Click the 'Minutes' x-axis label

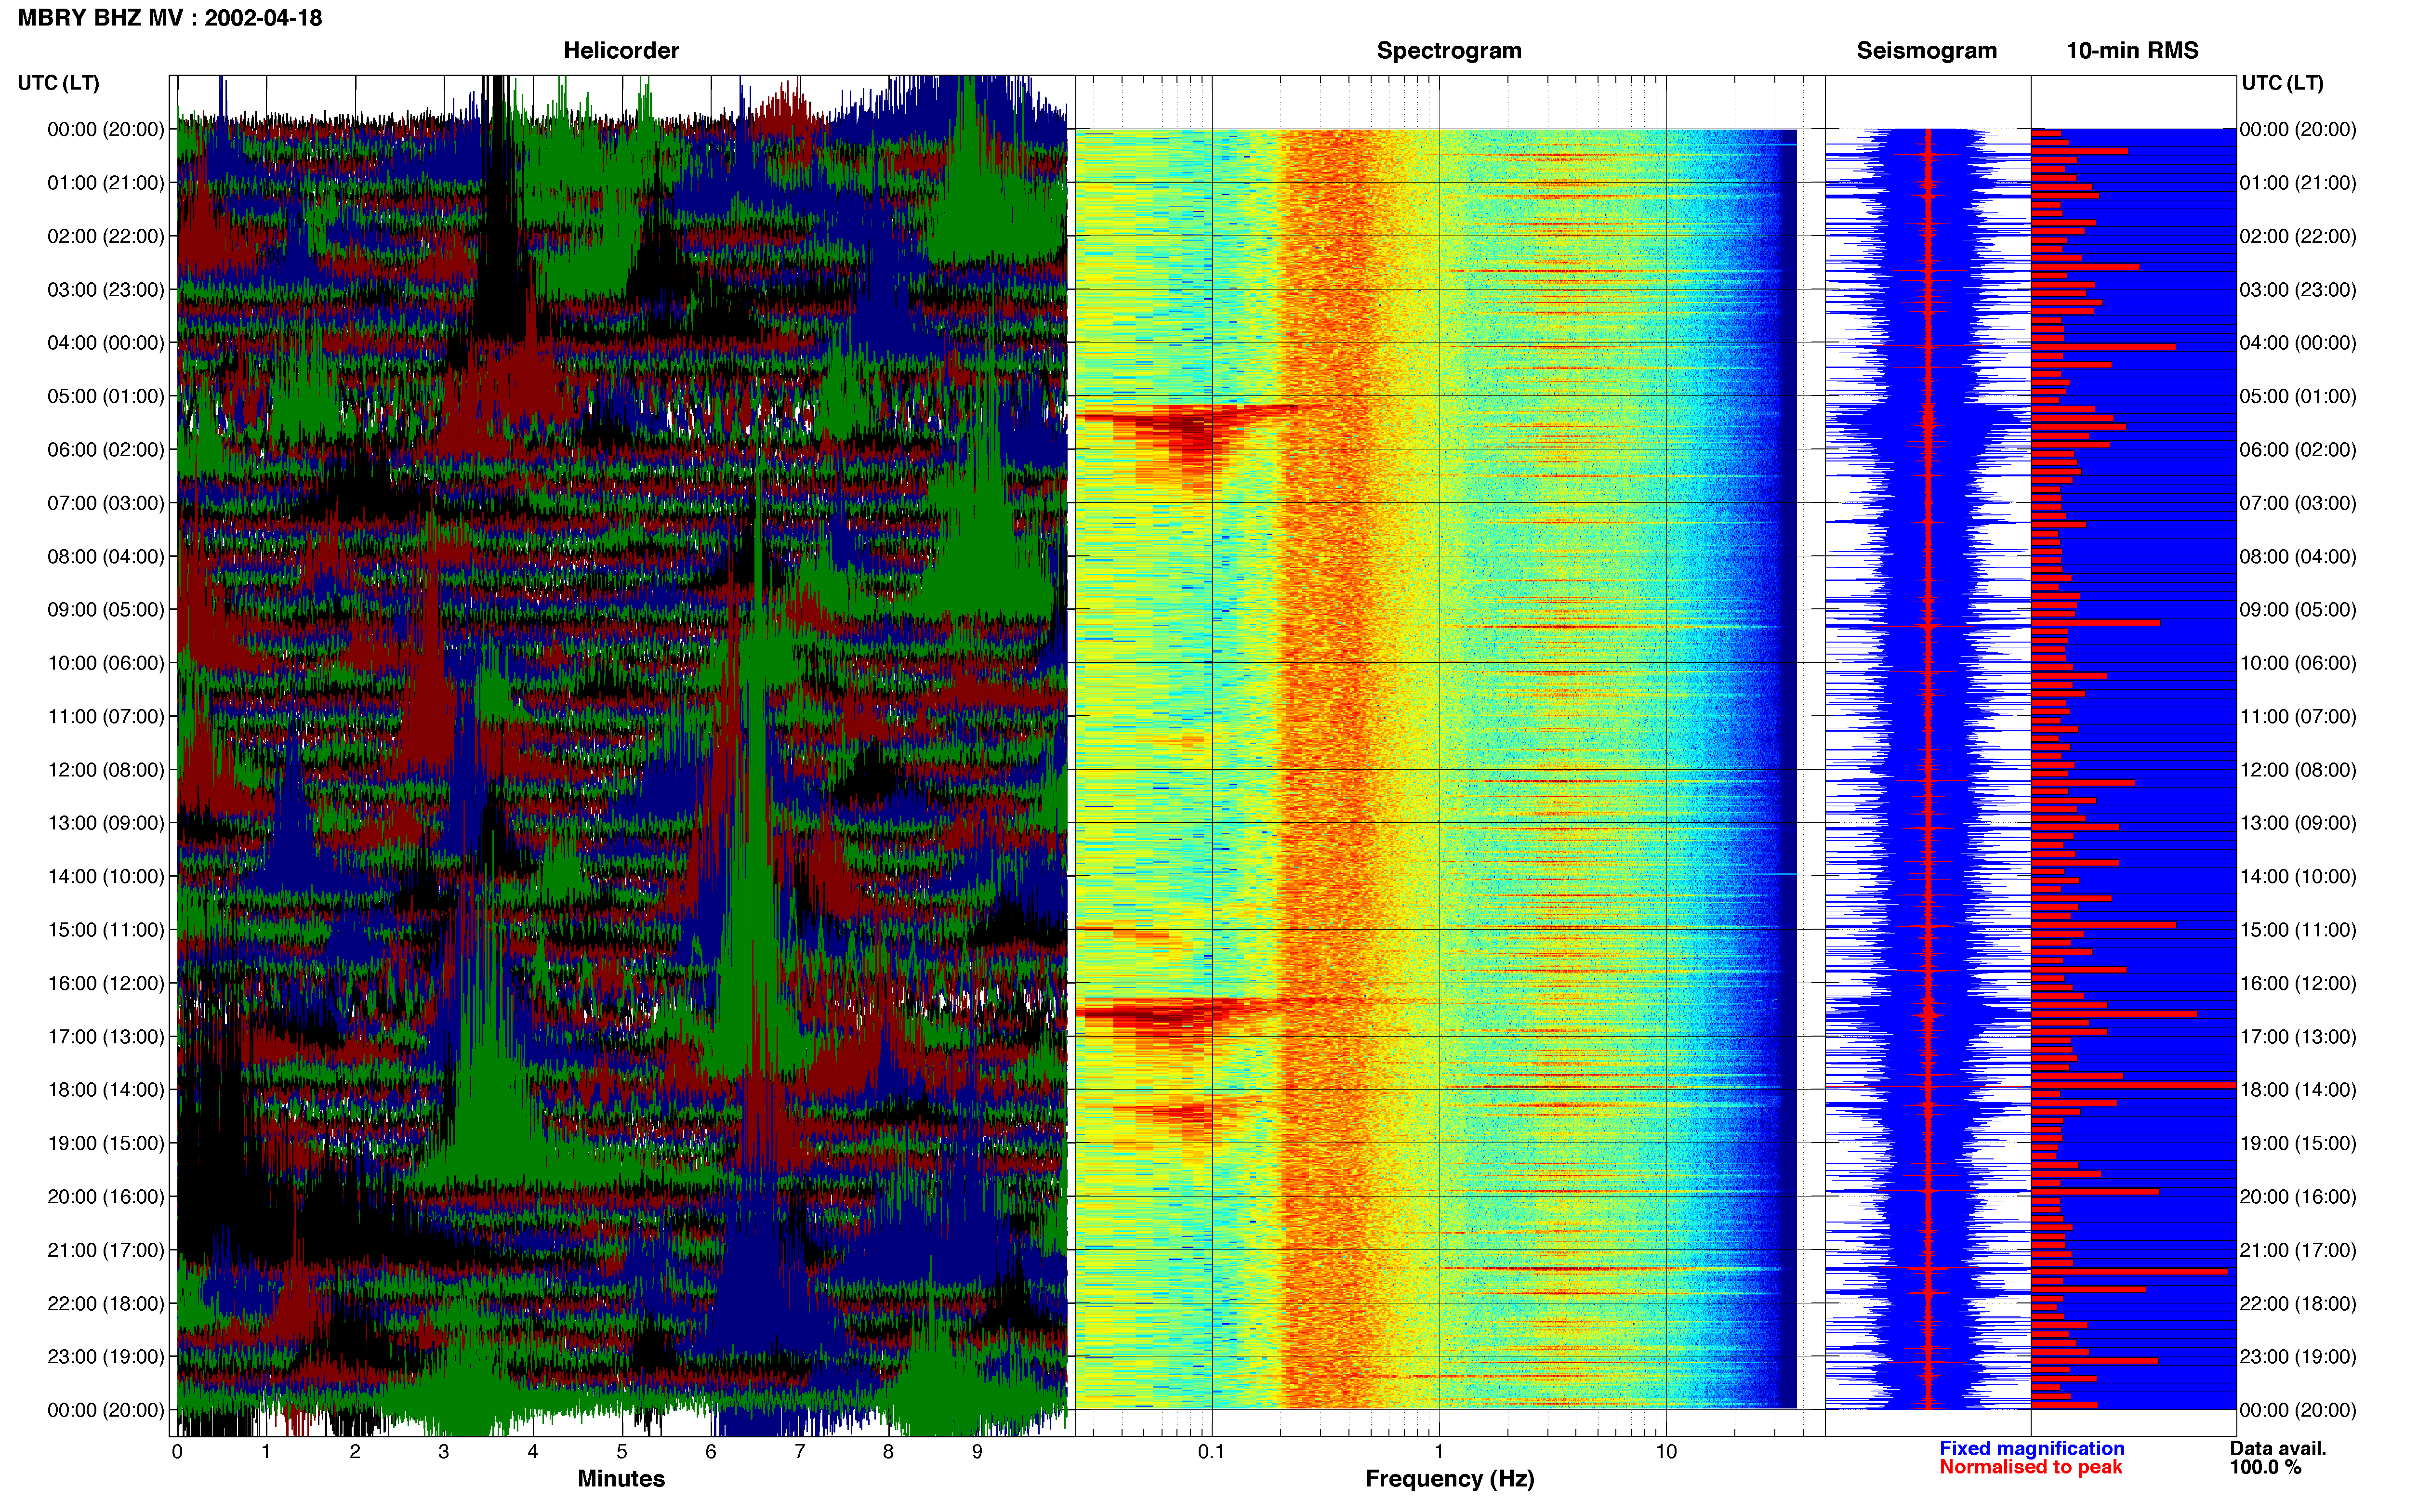pos(621,1479)
